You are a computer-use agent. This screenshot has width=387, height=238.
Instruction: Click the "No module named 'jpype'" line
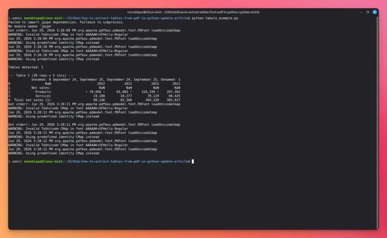click(x=31, y=26)
